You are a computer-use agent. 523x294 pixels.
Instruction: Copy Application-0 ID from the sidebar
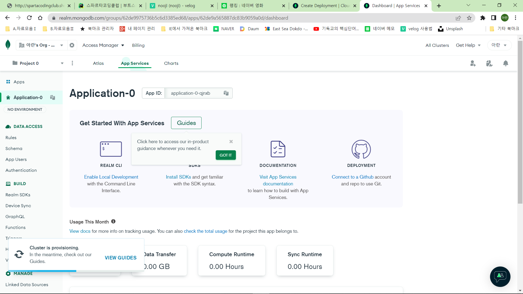53,97
